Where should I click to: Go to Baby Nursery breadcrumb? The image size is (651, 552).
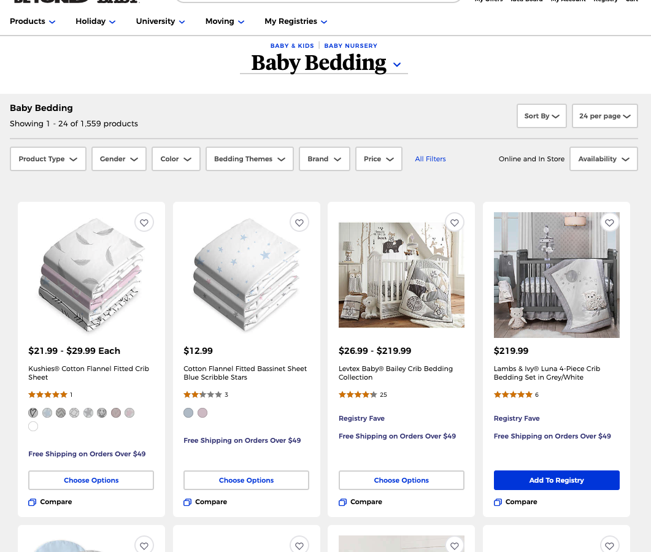[351, 45]
